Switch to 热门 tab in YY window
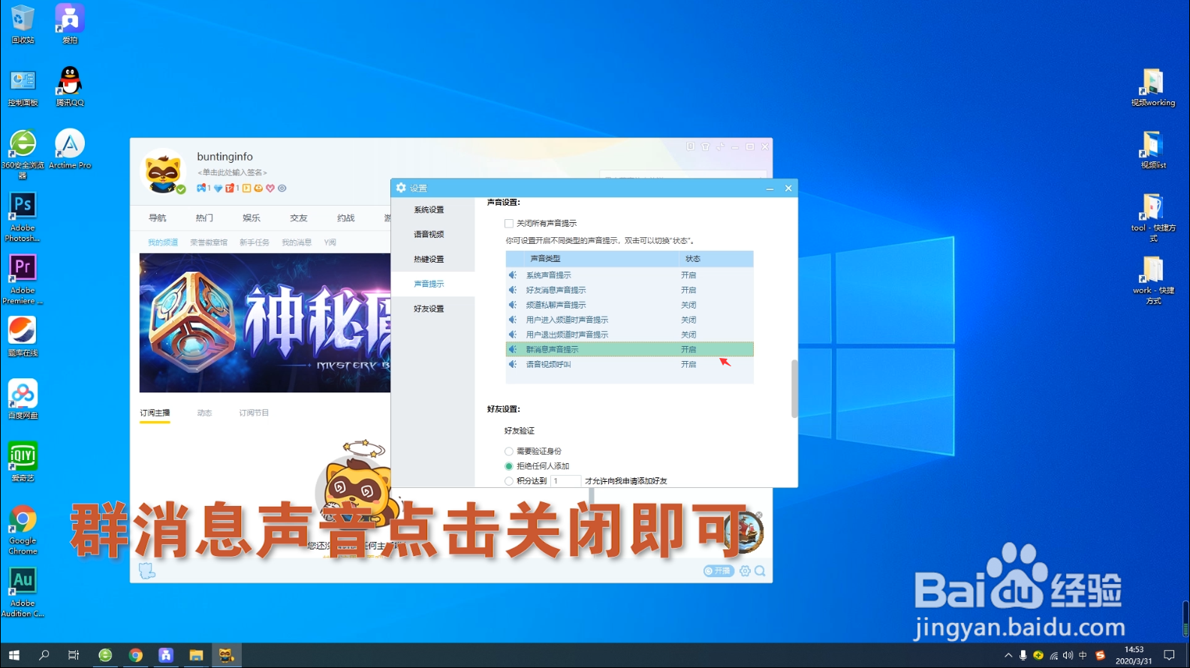This screenshot has width=1190, height=668. pyautogui.click(x=204, y=218)
